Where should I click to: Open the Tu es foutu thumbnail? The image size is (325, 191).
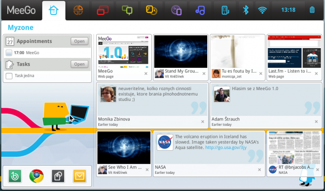click(237, 52)
